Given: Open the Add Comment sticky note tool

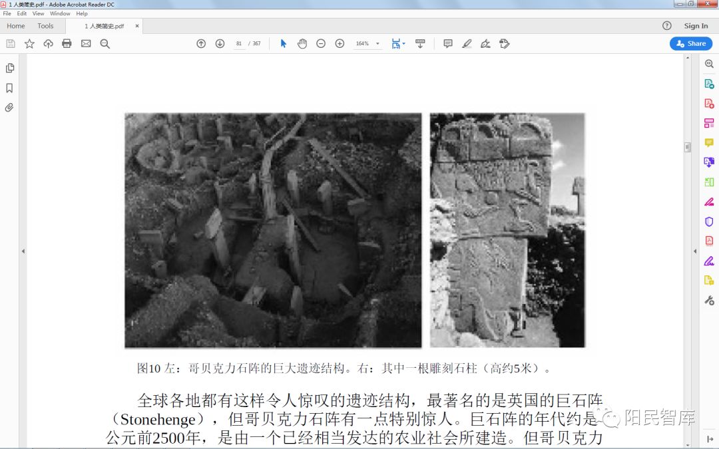Looking at the screenshot, I should point(448,44).
